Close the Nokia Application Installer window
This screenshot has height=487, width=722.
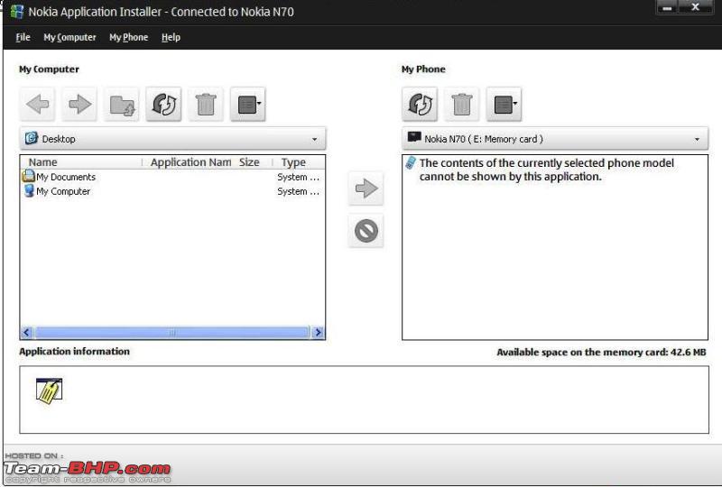tap(696, 7)
